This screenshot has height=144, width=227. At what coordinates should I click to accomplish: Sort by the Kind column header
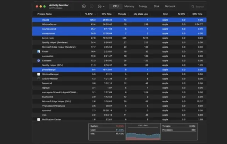pyautogui.click(x=165, y=14)
